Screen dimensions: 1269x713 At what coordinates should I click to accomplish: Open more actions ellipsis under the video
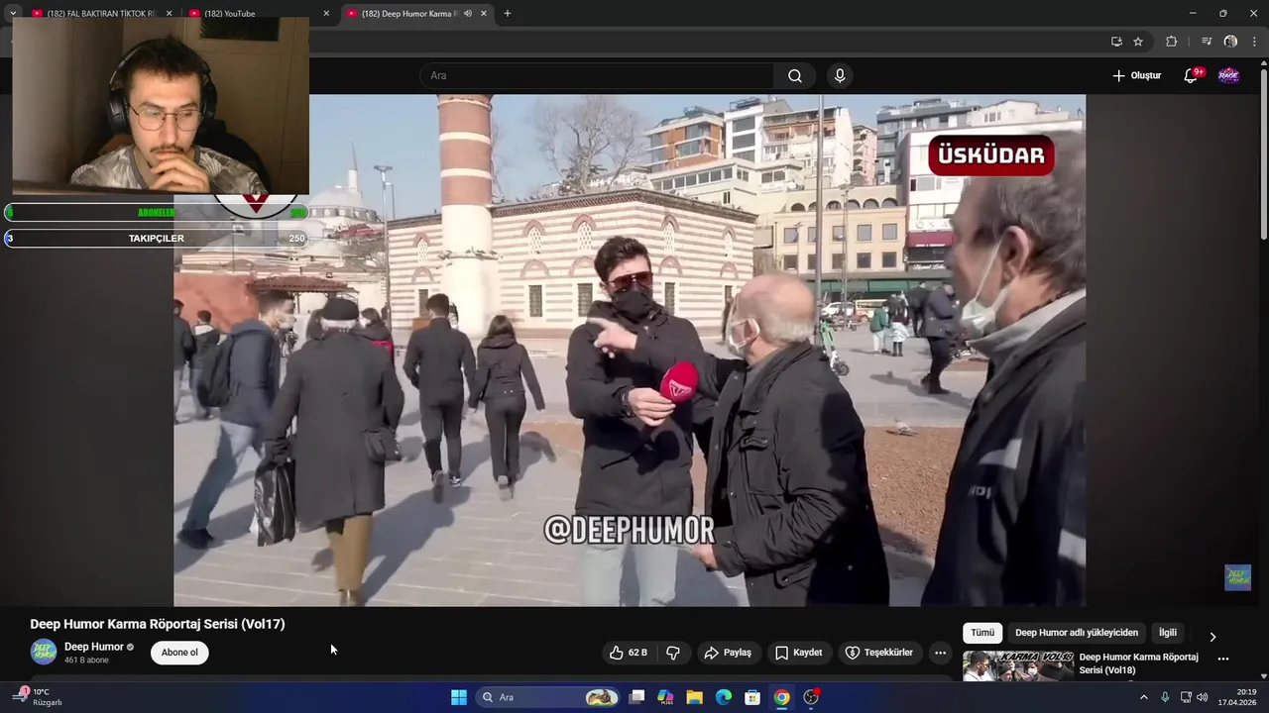[x=940, y=653]
